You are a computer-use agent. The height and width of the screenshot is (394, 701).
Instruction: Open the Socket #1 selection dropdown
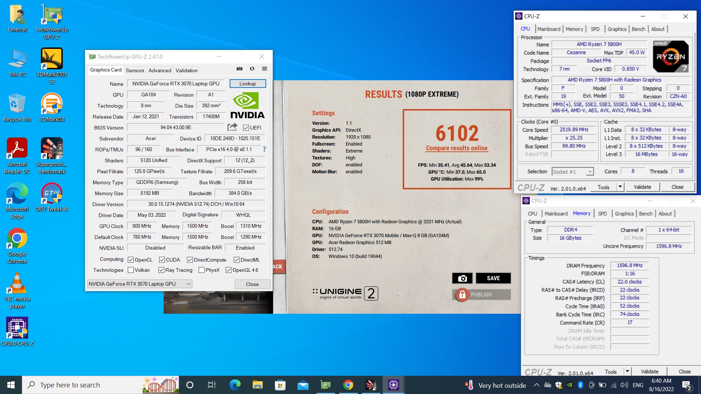tap(573, 171)
